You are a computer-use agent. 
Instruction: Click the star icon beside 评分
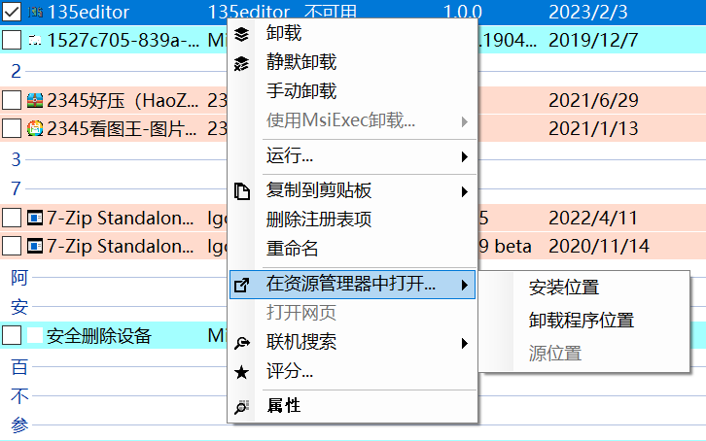pos(242,372)
